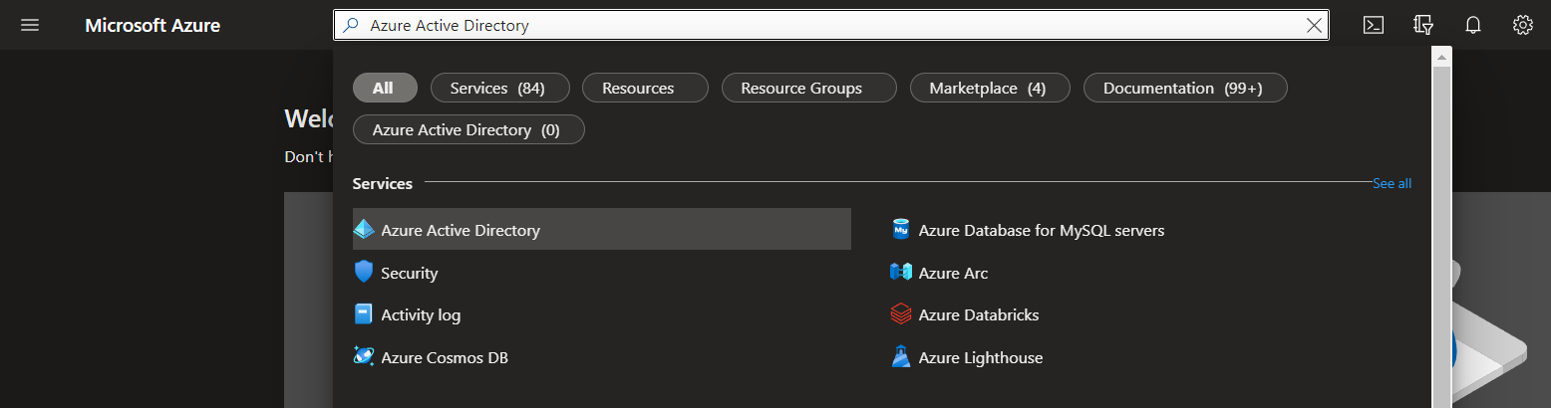This screenshot has height=408, width=1551.
Task: Open Azure Active Directory service result
Action: [602, 229]
